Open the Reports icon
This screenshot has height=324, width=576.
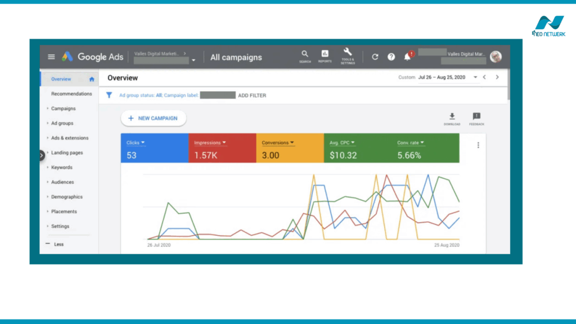click(325, 57)
